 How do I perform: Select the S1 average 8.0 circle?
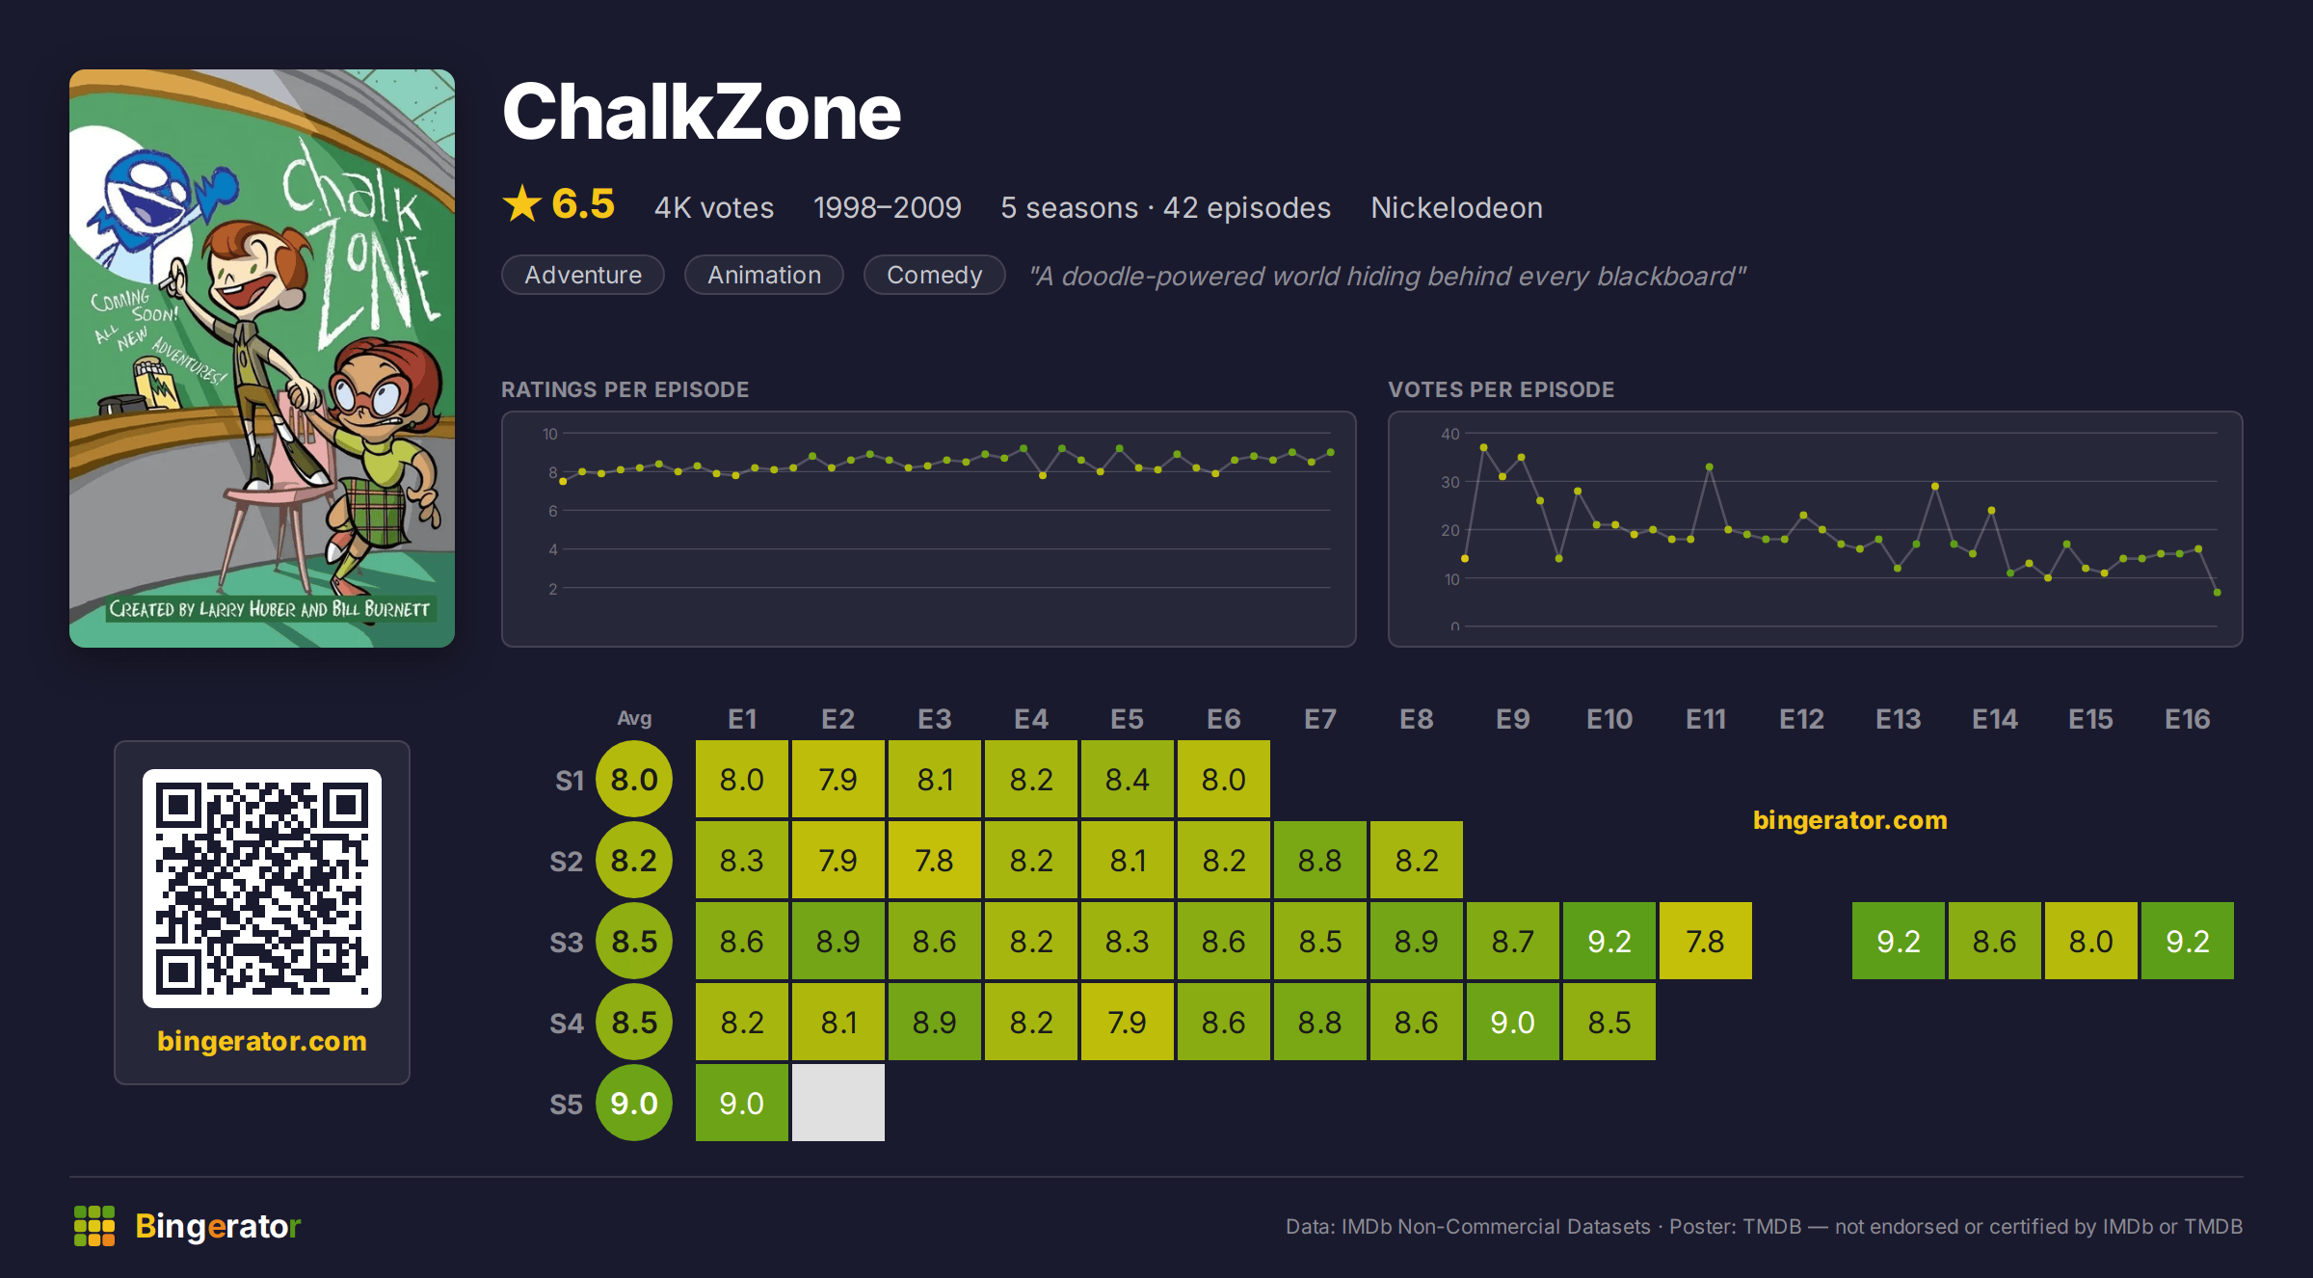[x=634, y=779]
